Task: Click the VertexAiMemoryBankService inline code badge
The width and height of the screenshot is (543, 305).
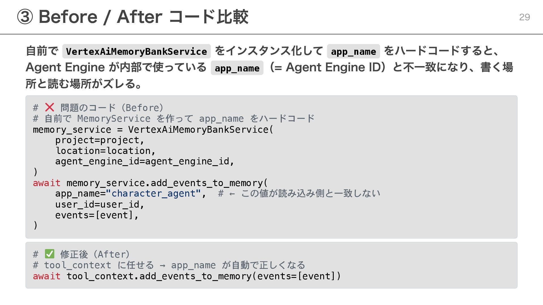Action: (x=136, y=51)
